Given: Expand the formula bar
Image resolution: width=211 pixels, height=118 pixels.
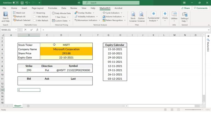Looking at the screenshot, I should click(x=209, y=30).
